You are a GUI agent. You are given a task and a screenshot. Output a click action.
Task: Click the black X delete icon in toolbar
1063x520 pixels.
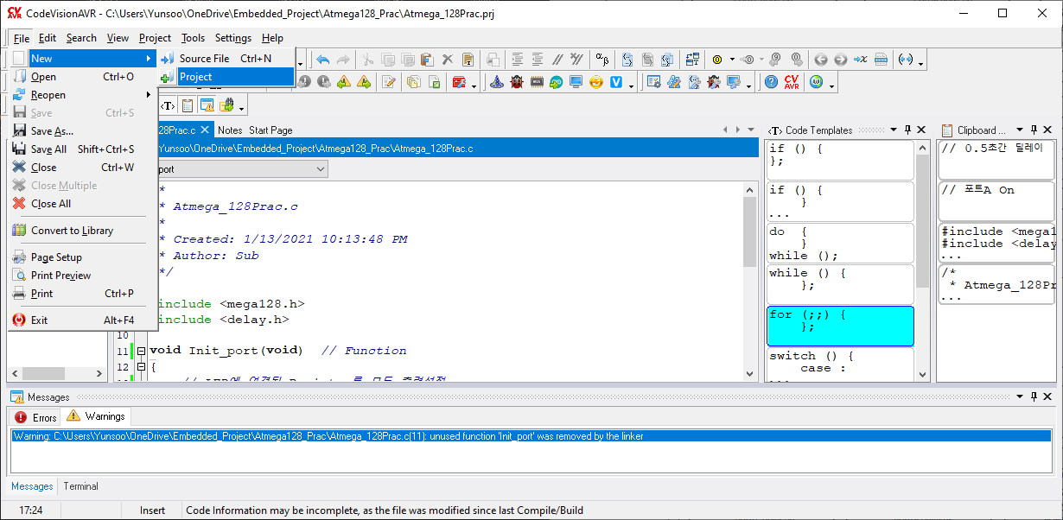click(448, 60)
